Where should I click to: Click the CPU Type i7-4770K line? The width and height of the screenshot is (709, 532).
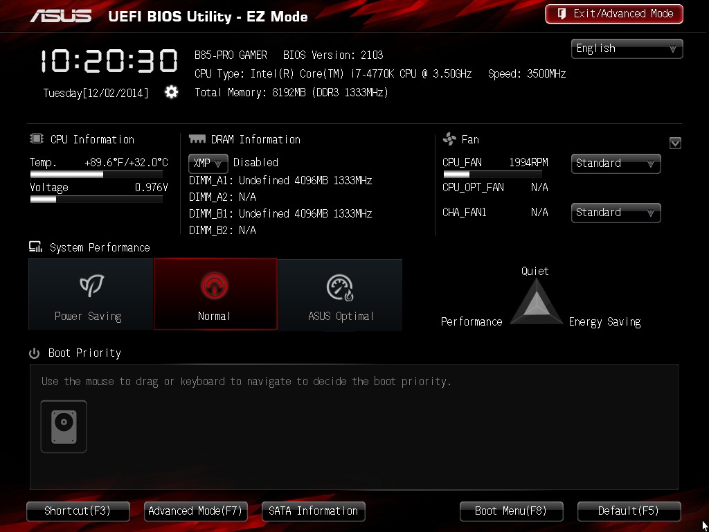pyautogui.click(x=333, y=73)
